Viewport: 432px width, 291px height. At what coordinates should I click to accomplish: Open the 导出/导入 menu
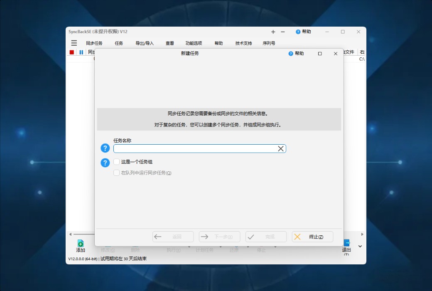[145, 43]
